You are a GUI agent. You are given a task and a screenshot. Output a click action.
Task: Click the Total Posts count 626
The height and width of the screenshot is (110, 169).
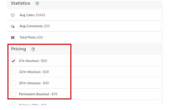point(40,37)
